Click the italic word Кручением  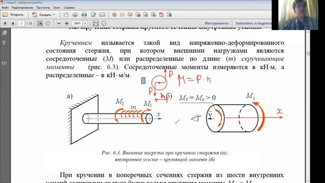coord(76,43)
